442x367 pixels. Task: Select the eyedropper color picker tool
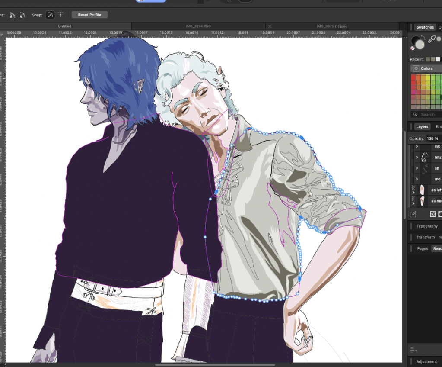point(431,39)
